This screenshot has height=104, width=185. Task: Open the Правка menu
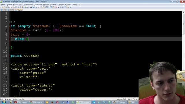tap(9, 5)
